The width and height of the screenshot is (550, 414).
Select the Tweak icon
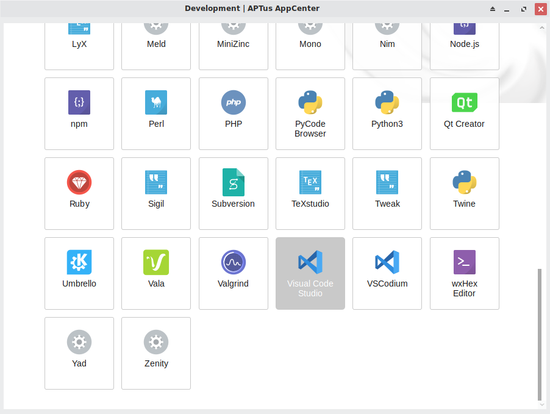[x=387, y=182]
